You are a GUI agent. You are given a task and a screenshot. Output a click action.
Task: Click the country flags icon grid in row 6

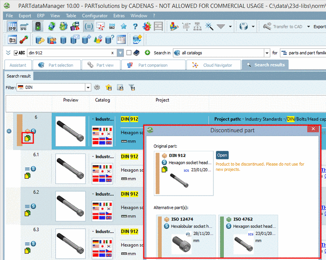(x=102, y=136)
